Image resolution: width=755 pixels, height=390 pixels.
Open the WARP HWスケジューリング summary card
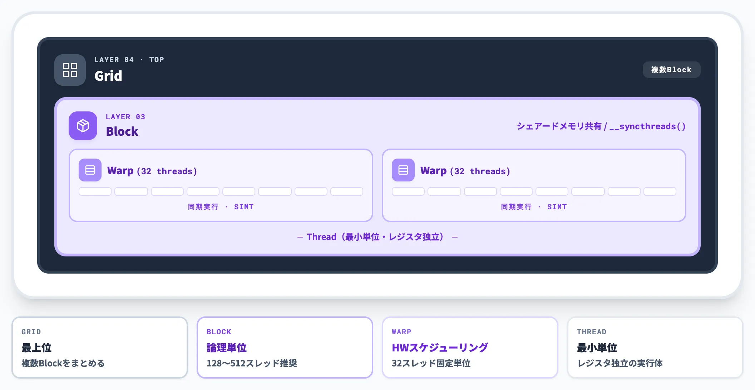pyautogui.click(x=470, y=347)
